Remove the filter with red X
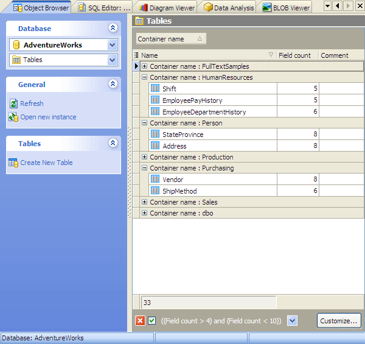Screen dimensions: 365x344 (x=140, y=321)
